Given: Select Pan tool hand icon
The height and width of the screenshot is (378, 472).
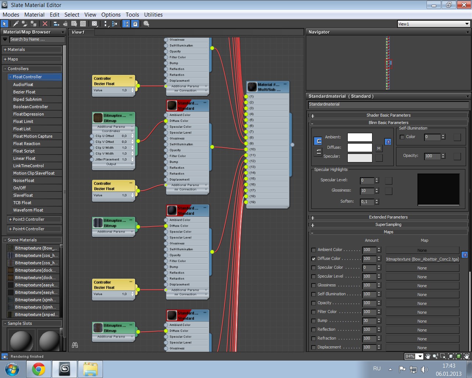Looking at the screenshot, I should 428,356.
